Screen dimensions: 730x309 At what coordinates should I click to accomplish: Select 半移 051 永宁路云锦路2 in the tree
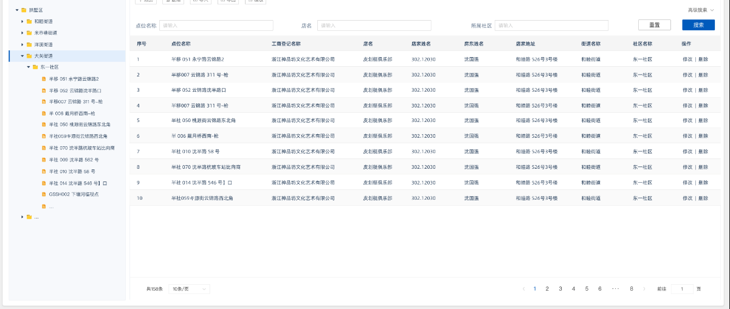[x=74, y=79]
